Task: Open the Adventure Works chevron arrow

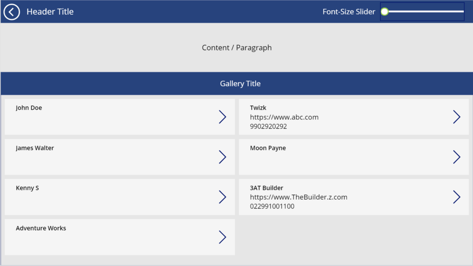Action: 223,237
